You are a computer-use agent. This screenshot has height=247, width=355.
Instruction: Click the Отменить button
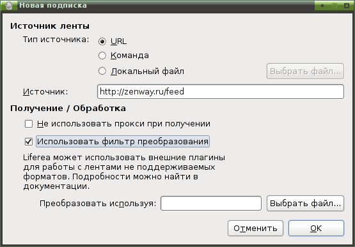[x=255, y=228]
